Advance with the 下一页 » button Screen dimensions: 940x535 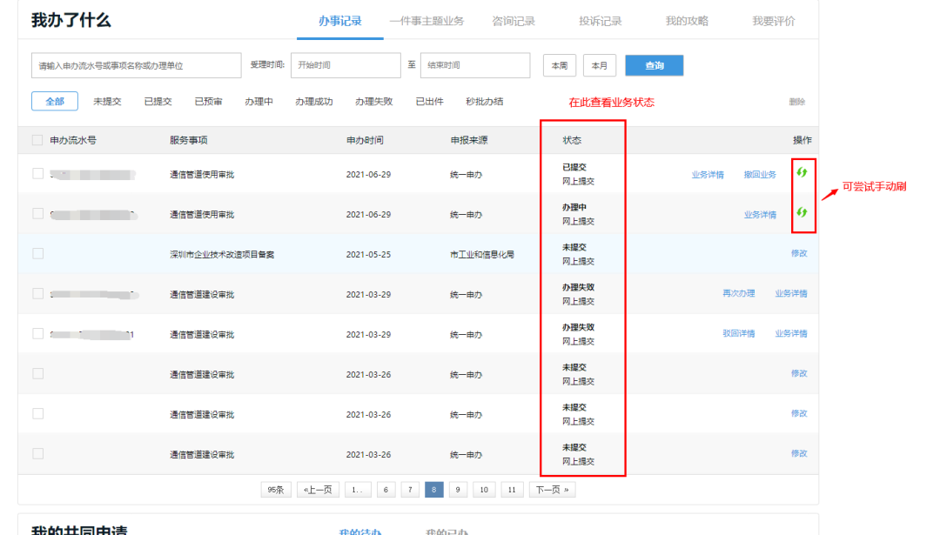[x=552, y=490]
